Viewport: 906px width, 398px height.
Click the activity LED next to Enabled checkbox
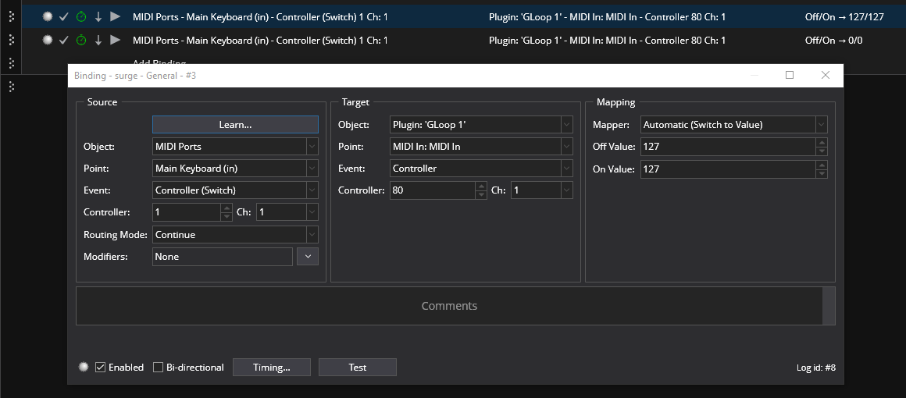[84, 368]
